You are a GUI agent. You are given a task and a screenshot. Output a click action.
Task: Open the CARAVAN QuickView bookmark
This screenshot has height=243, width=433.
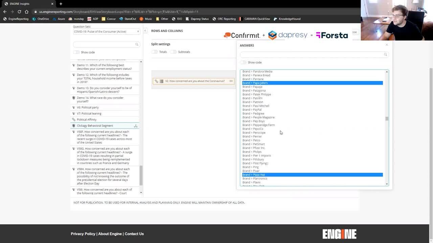254,19
